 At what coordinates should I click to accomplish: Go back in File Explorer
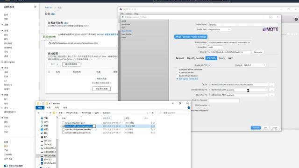pyautogui.click(x=39, y=113)
